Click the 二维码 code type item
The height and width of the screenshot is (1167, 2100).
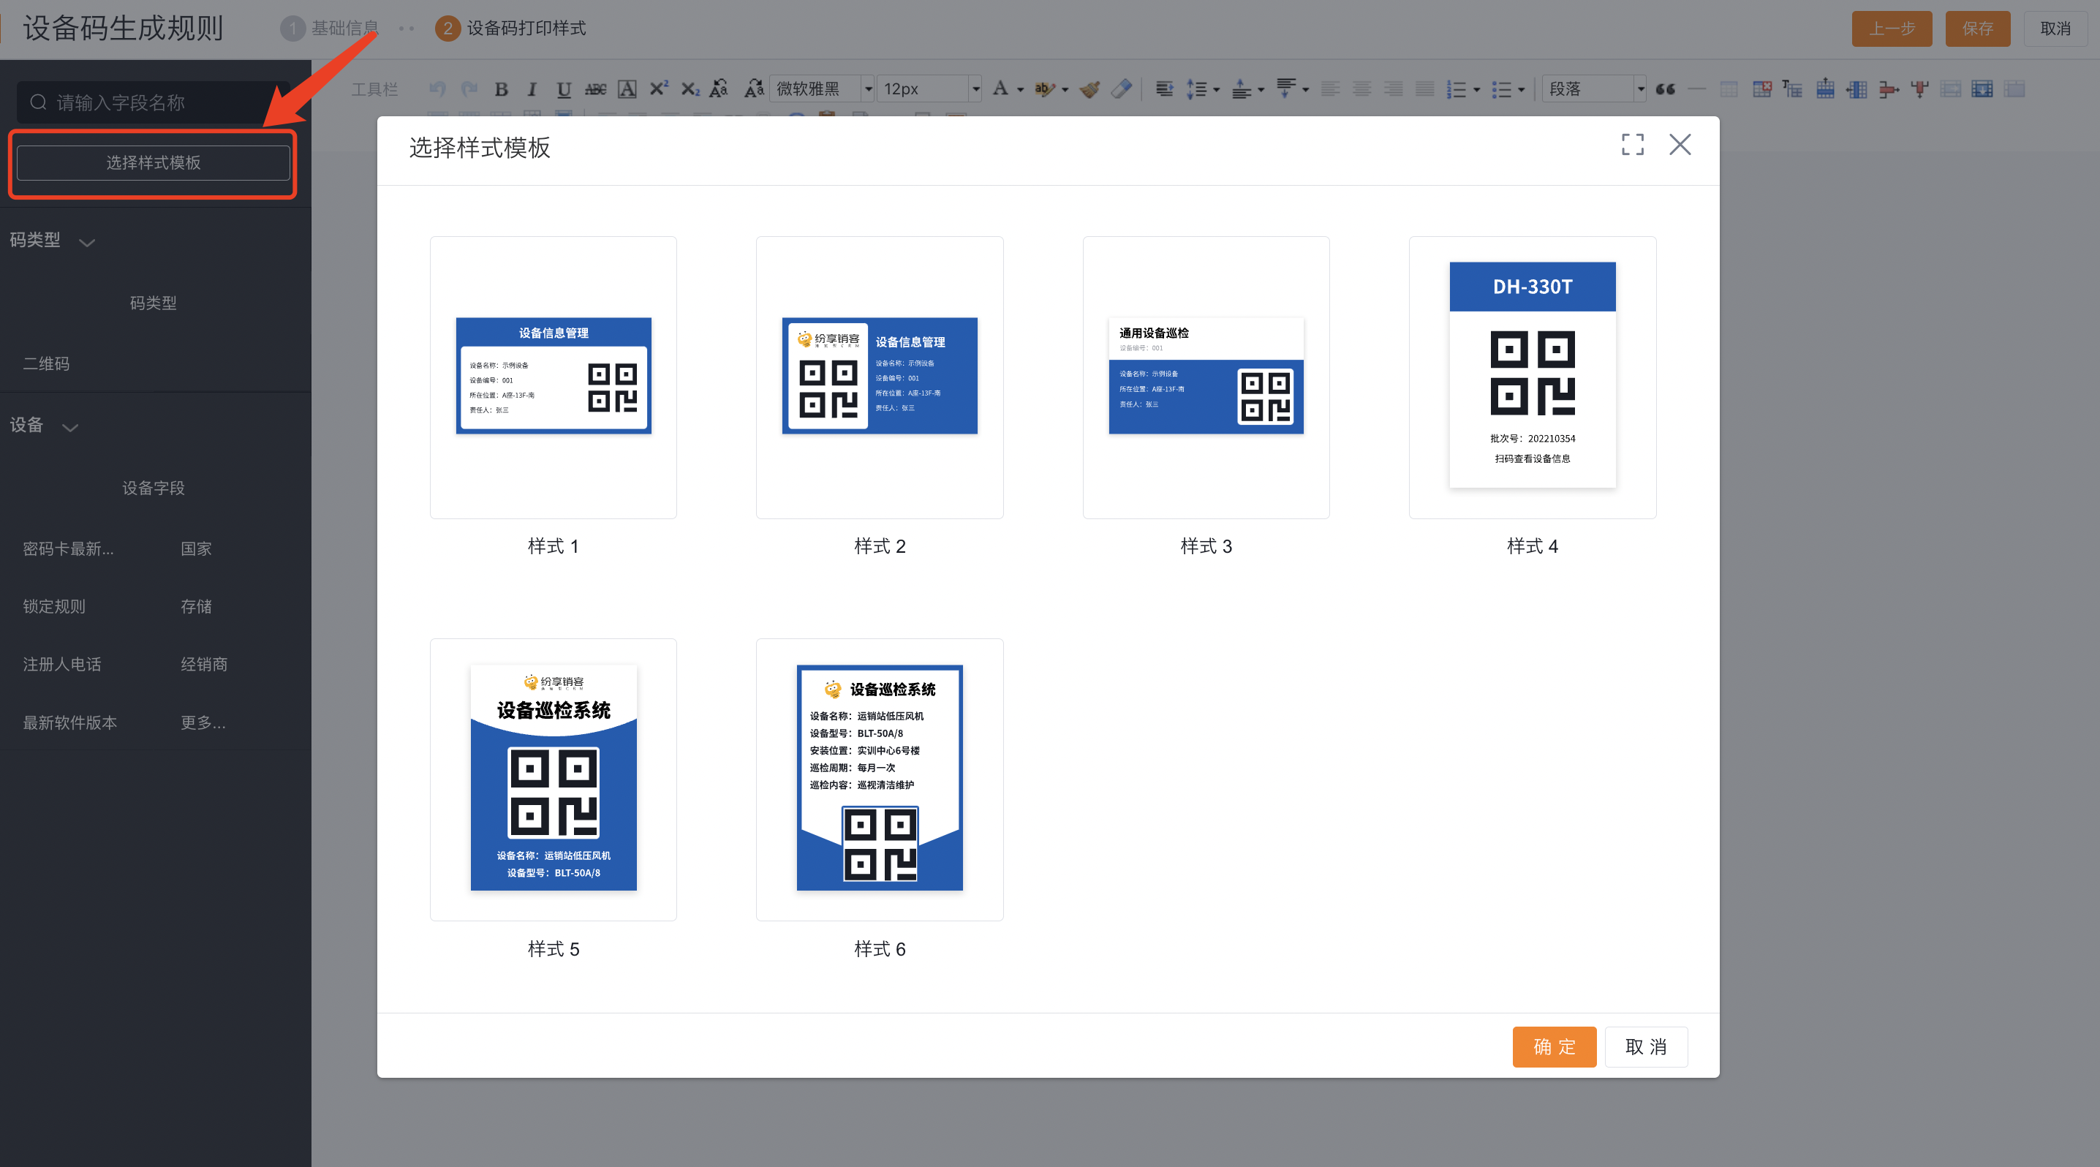pyautogui.click(x=47, y=364)
